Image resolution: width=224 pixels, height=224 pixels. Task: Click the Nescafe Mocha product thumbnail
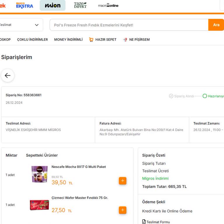pos(40,174)
